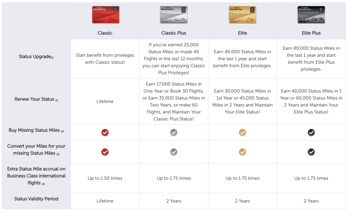Click the silver Classic Plus card image

[173, 15]
